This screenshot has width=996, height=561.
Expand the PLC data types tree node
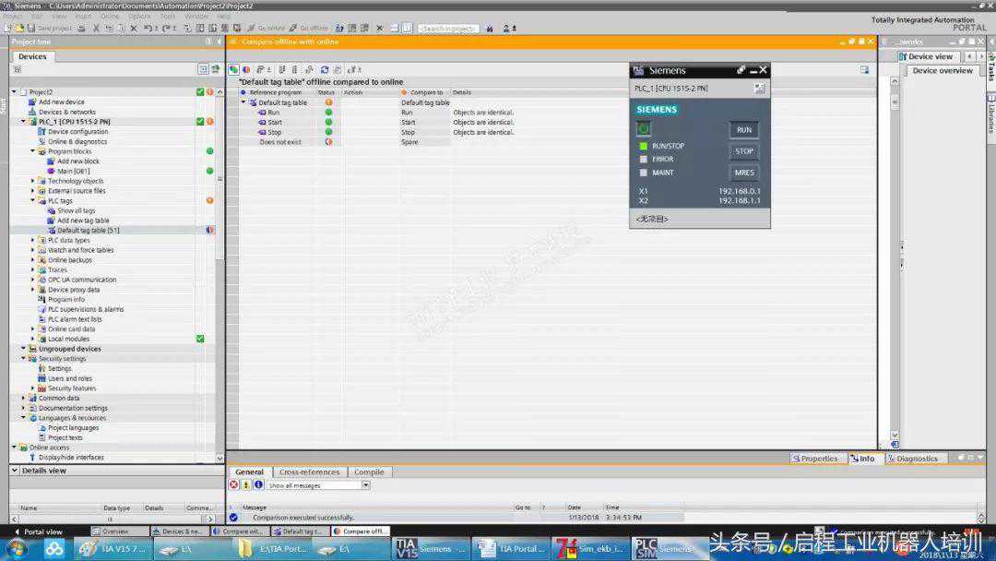(x=32, y=240)
